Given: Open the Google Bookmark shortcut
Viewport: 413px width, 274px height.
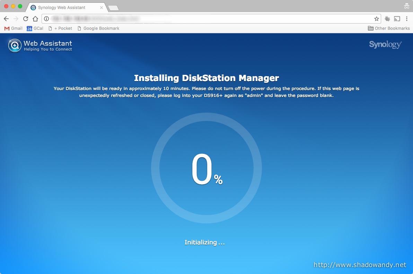Looking at the screenshot, I should [x=98, y=28].
